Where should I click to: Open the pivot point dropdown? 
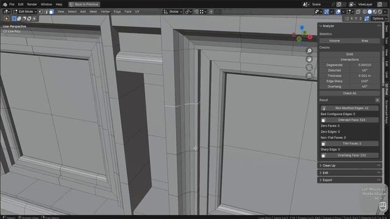point(188,12)
